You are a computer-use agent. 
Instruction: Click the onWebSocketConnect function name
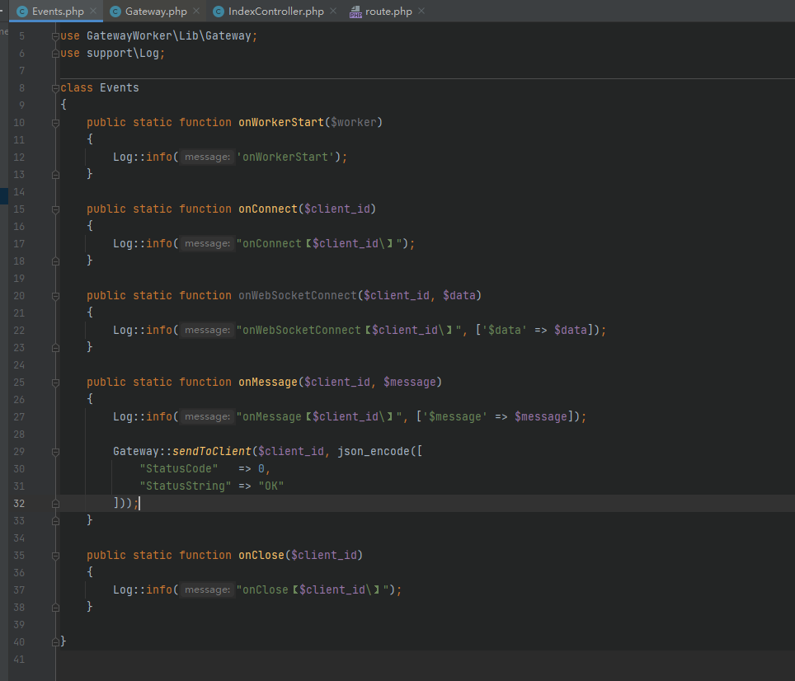tap(298, 295)
